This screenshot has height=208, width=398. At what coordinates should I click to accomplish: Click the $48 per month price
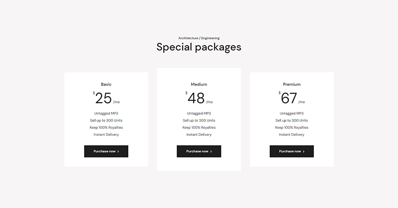pyautogui.click(x=197, y=98)
